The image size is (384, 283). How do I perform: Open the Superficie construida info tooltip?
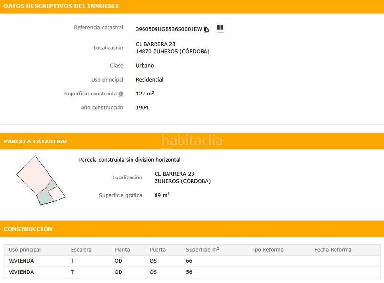point(120,94)
